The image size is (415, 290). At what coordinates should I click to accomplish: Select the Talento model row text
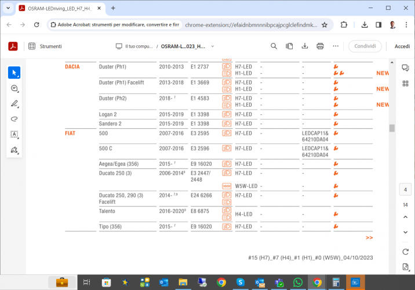click(x=107, y=211)
